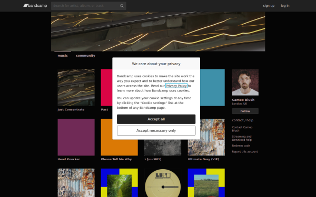Click the Bandcamp logo
The image size is (316, 197).
pos(35,6)
